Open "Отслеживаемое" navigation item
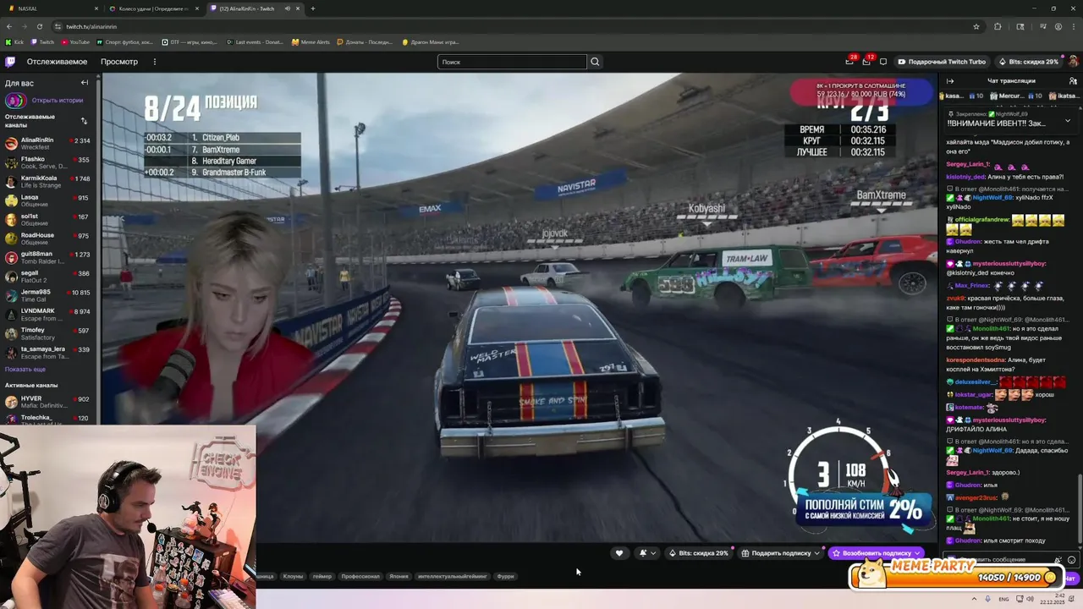 coord(57,62)
